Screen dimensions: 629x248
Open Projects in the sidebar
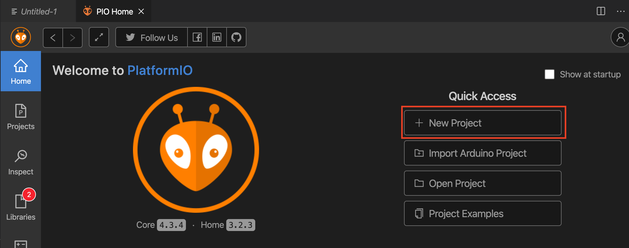click(21, 117)
